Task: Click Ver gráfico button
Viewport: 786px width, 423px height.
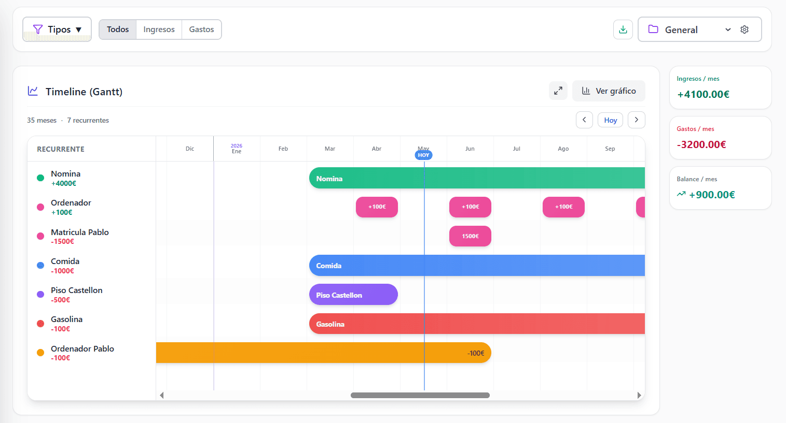Action: (x=609, y=91)
